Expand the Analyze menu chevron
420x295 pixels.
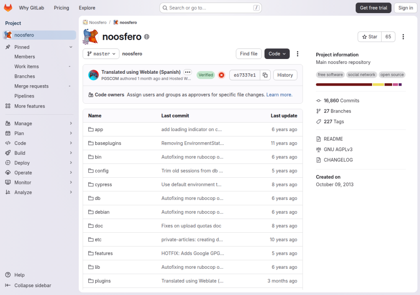(71, 192)
